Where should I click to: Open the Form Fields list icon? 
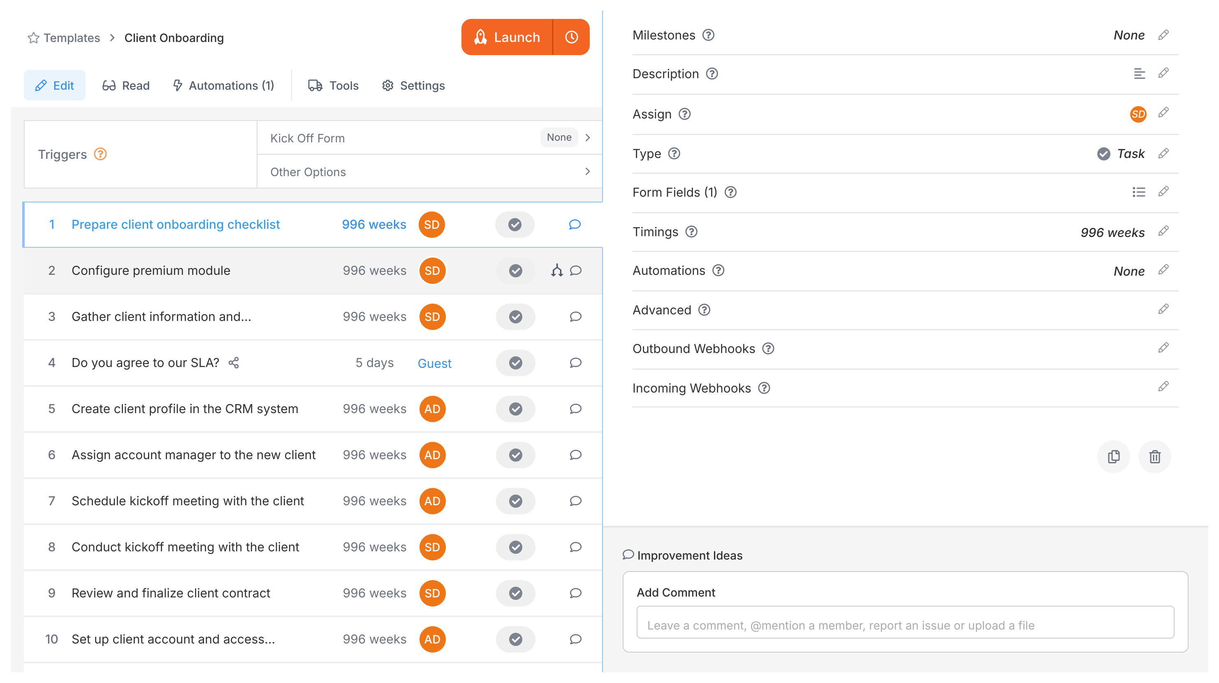pyautogui.click(x=1138, y=192)
